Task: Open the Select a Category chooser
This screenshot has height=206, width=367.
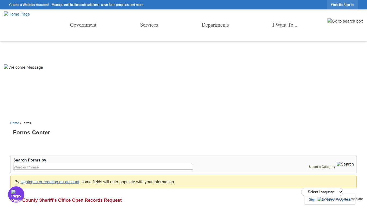Action: point(322,167)
